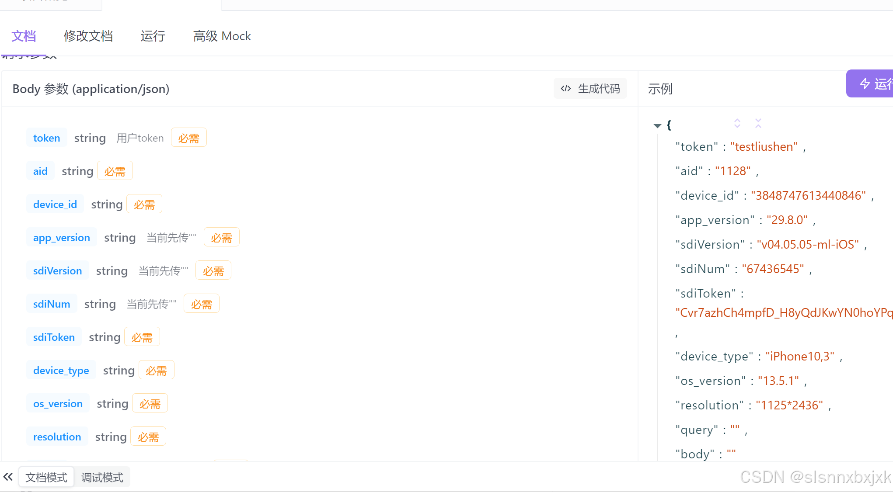Switch to 调试模式 debug mode
The width and height of the screenshot is (893, 492).
click(x=102, y=477)
